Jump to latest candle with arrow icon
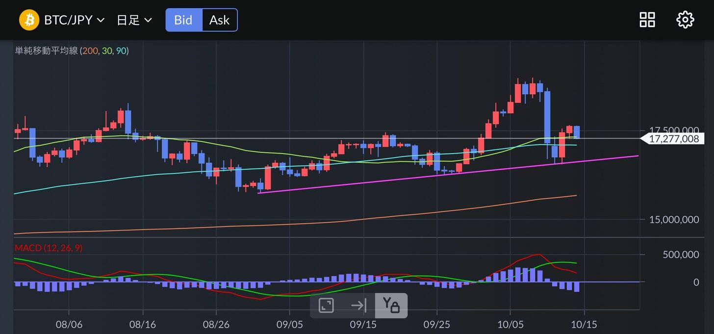Image resolution: width=714 pixels, height=334 pixels. (x=358, y=306)
